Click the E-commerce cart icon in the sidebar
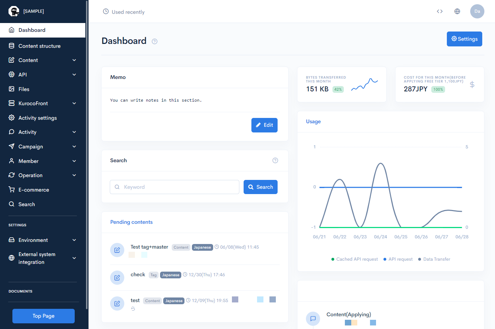Image resolution: width=495 pixels, height=329 pixels. [x=12, y=189]
